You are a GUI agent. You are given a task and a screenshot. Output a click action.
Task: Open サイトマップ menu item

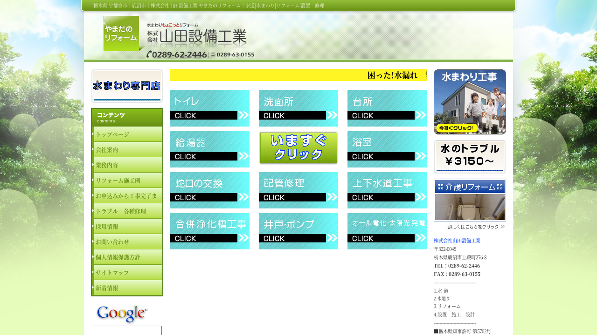(x=128, y=272)
